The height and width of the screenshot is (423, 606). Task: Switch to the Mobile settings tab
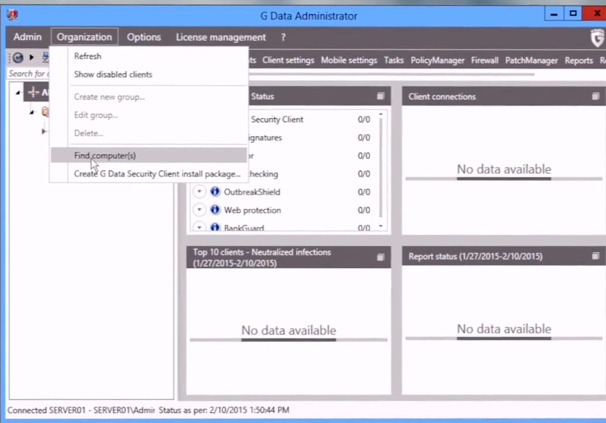pos(349,60)
